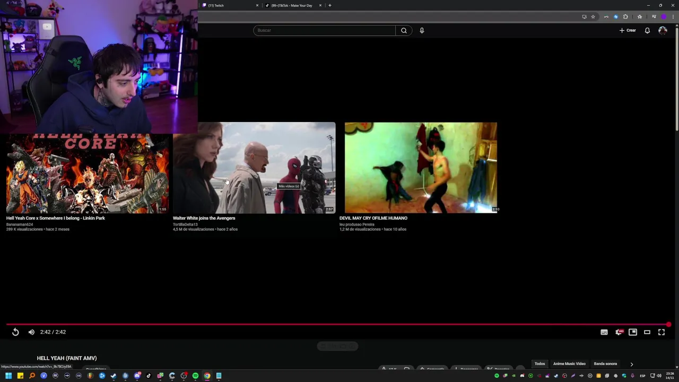Viewport: 679px width, 382px height.
Task: Click the title 'Walter White joins the Avengers'
Action: point(204,218)
